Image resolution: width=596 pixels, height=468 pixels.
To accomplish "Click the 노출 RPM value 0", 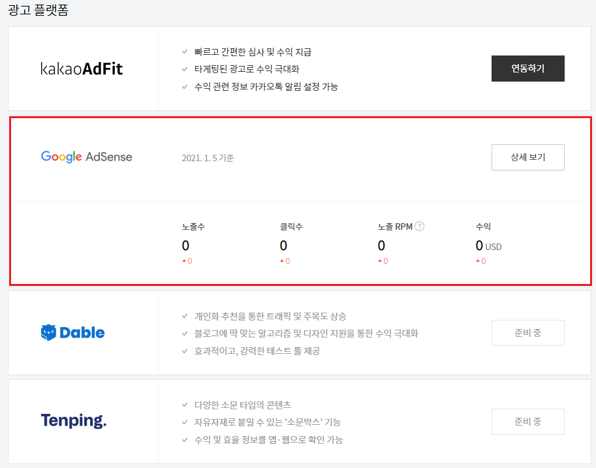I will point(381,245).
